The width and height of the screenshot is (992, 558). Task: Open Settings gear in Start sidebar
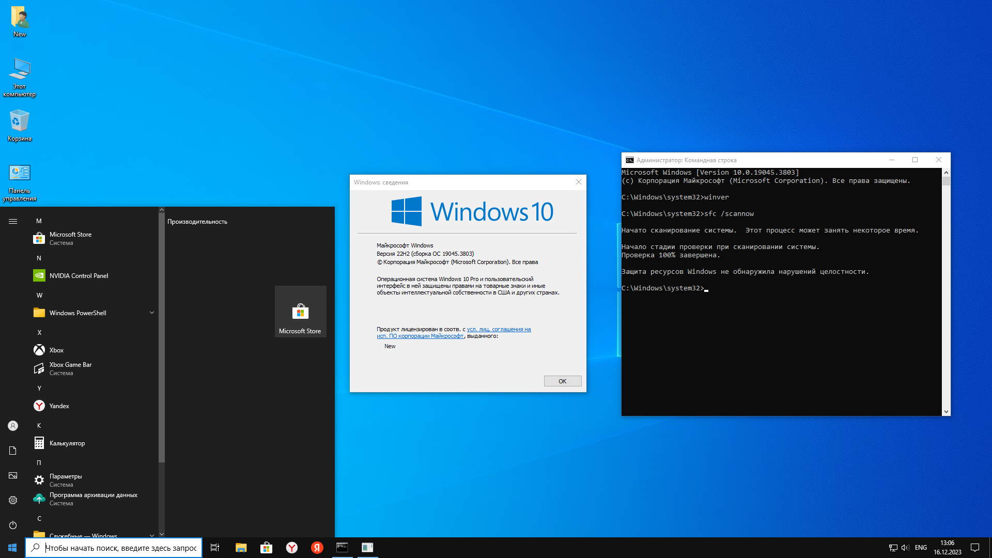[x=13, y=500]
